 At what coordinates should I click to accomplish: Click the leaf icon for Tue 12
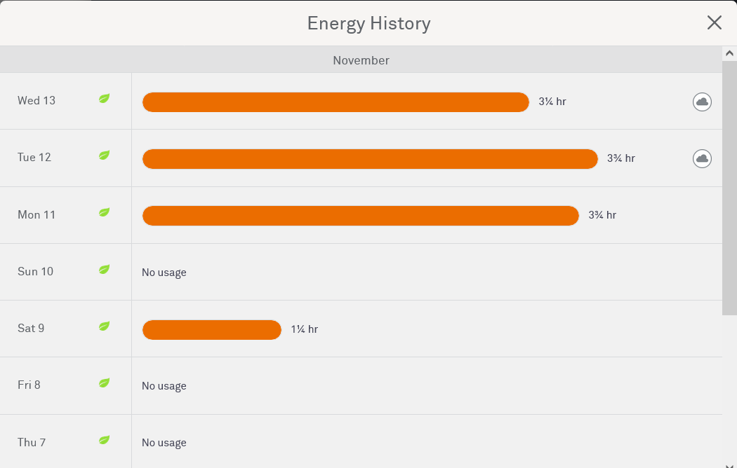(x=104, y=156)
